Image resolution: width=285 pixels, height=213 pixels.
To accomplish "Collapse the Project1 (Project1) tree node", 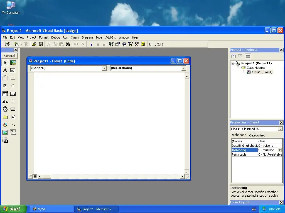I will click(x=233, y=63).
